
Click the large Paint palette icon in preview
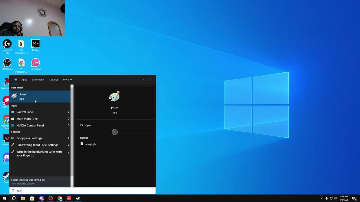click(x=114, y=96)
